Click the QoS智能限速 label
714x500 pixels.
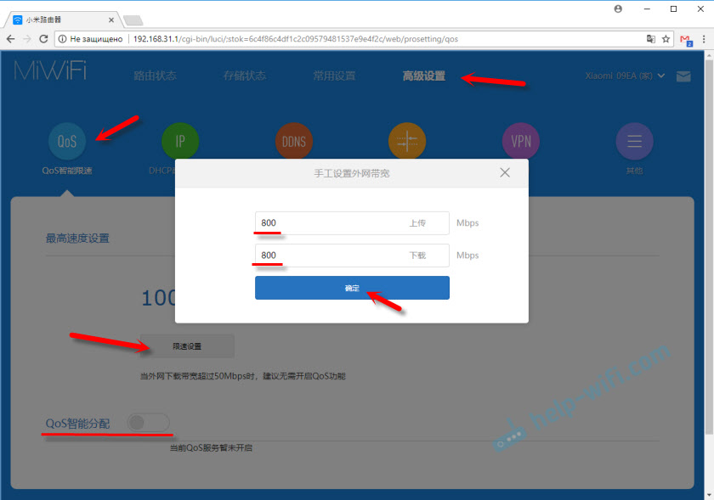[67, 171]
